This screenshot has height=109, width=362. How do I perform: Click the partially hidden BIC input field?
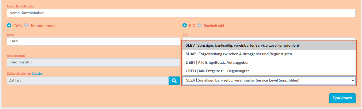coord(269,39)
